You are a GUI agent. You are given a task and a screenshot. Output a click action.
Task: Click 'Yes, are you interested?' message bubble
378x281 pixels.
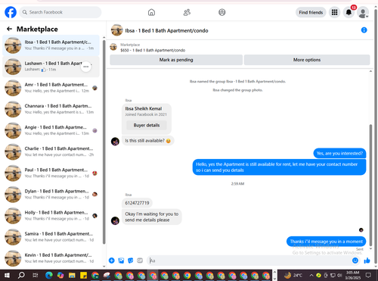click(x=339, y=153)
